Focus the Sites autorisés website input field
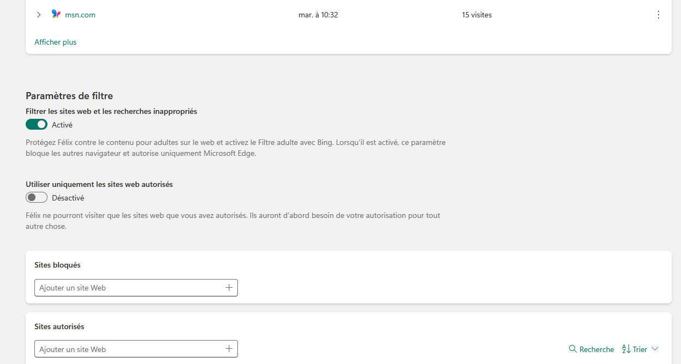681x364 pixels. pos(136,349)
